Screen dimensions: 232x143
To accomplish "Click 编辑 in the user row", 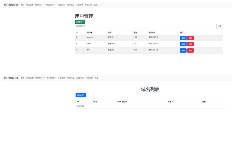I will click(x=183, y=44).
